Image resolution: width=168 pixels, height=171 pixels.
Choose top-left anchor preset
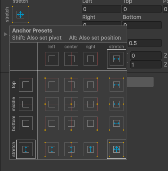coord(52,85)
